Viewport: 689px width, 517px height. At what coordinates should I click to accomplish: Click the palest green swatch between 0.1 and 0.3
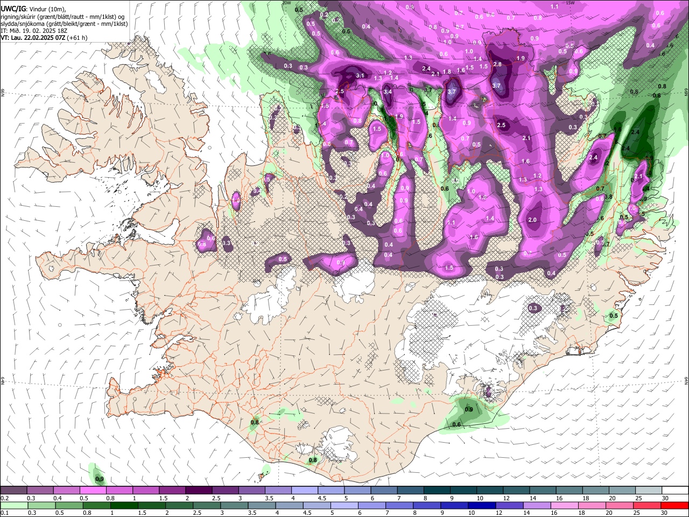tap(14, 505)
